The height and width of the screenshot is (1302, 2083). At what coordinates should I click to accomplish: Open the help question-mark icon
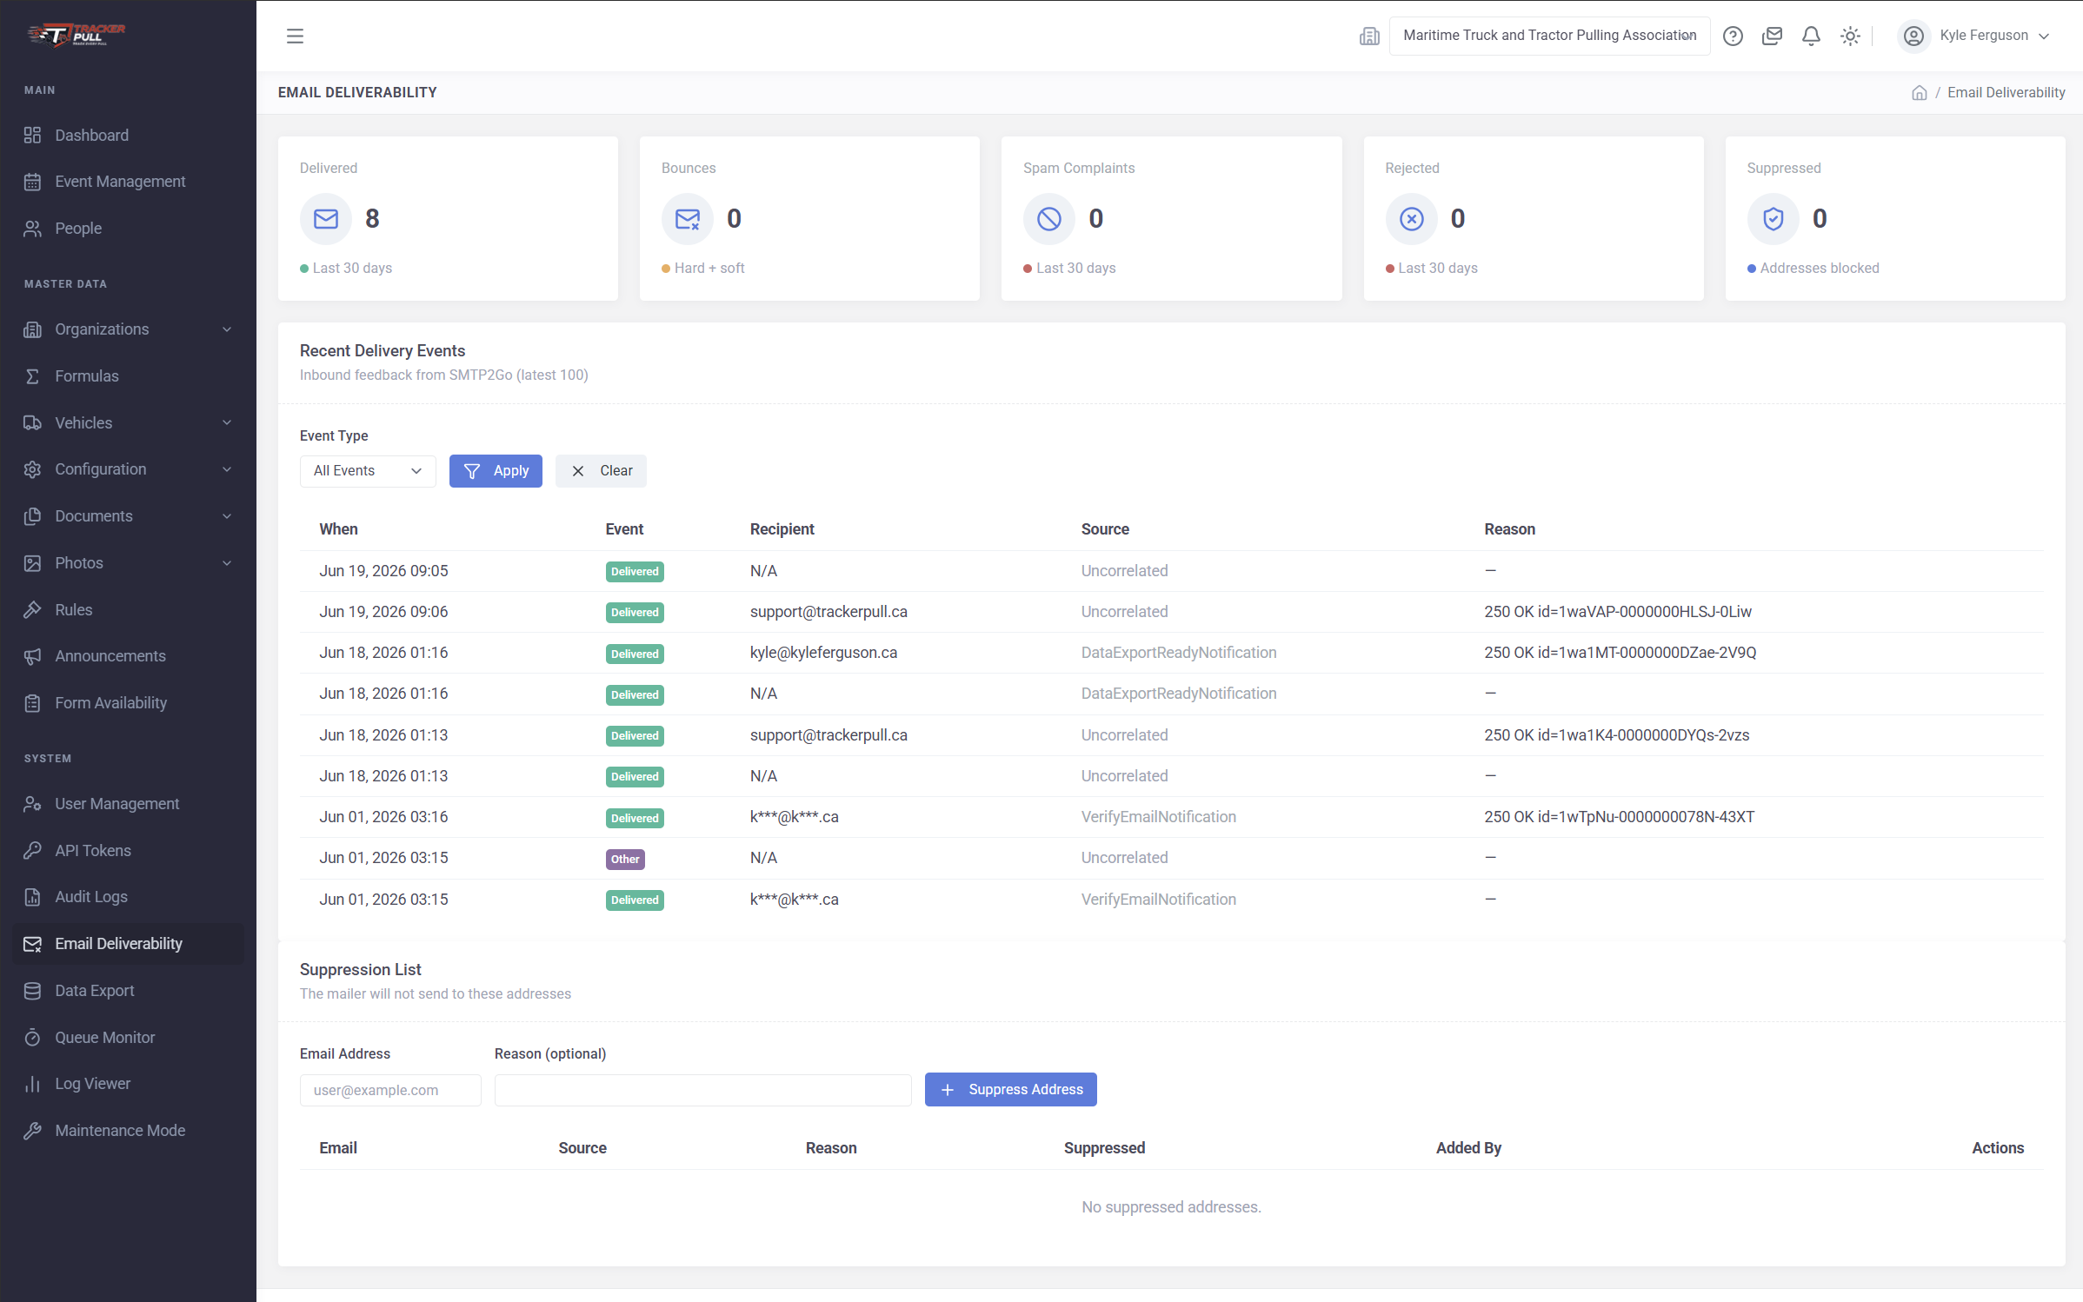coord(1733,36)
